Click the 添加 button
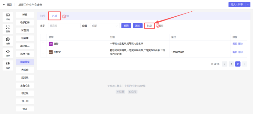The width and height of the screenshot is (253, 114). (x=138, y=26)
